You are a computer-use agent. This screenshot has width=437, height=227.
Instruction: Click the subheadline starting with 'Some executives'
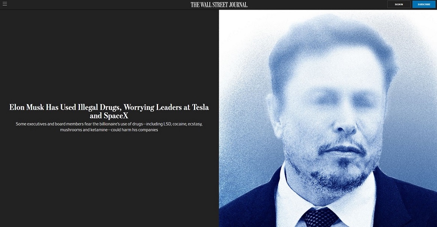pyautogui.click(x=109, y=127)
